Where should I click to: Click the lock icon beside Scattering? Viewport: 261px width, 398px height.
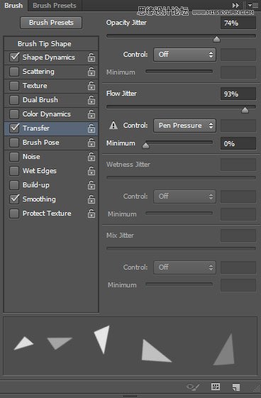(91, 72)
